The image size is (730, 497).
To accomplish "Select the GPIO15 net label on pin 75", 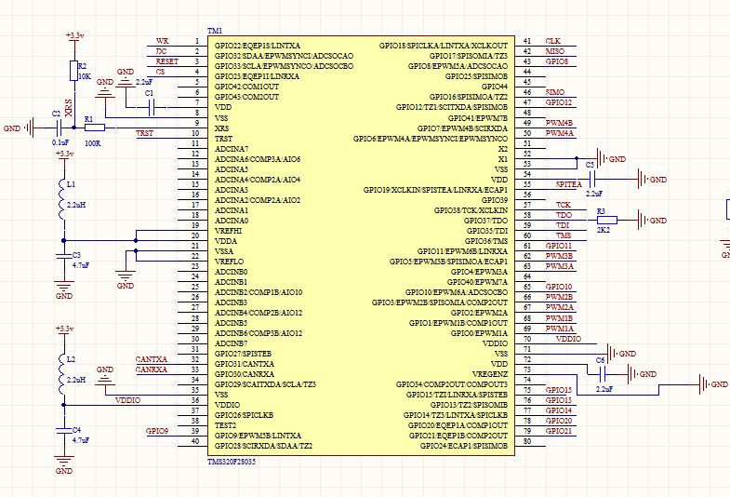I will [559, 390].
